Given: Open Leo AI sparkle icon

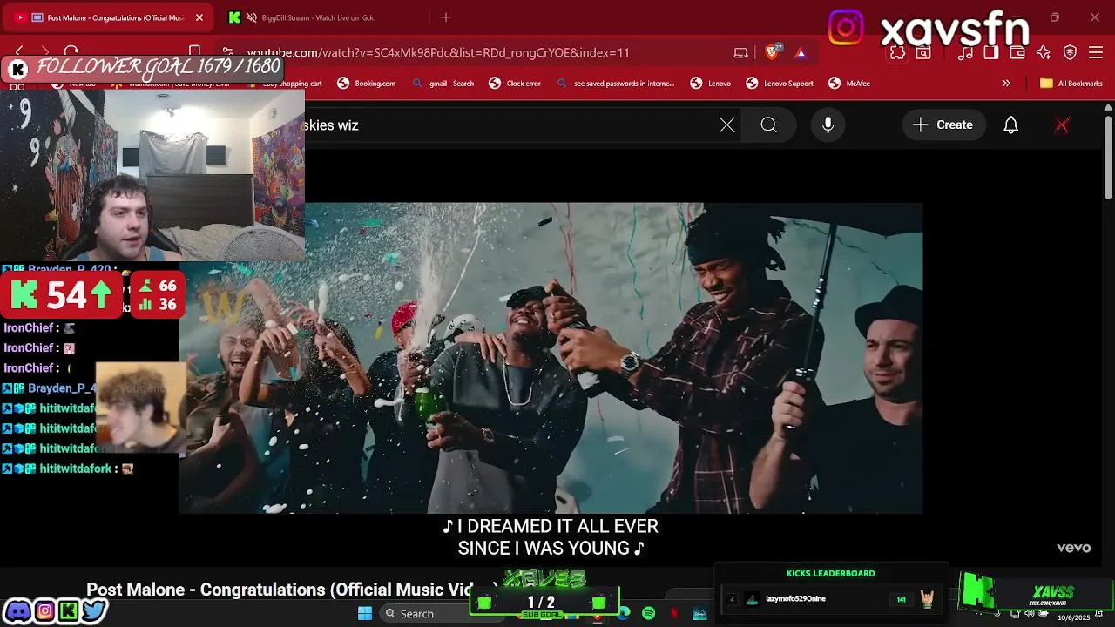Looking at the screenshot, I should [x=1044, y=52].
